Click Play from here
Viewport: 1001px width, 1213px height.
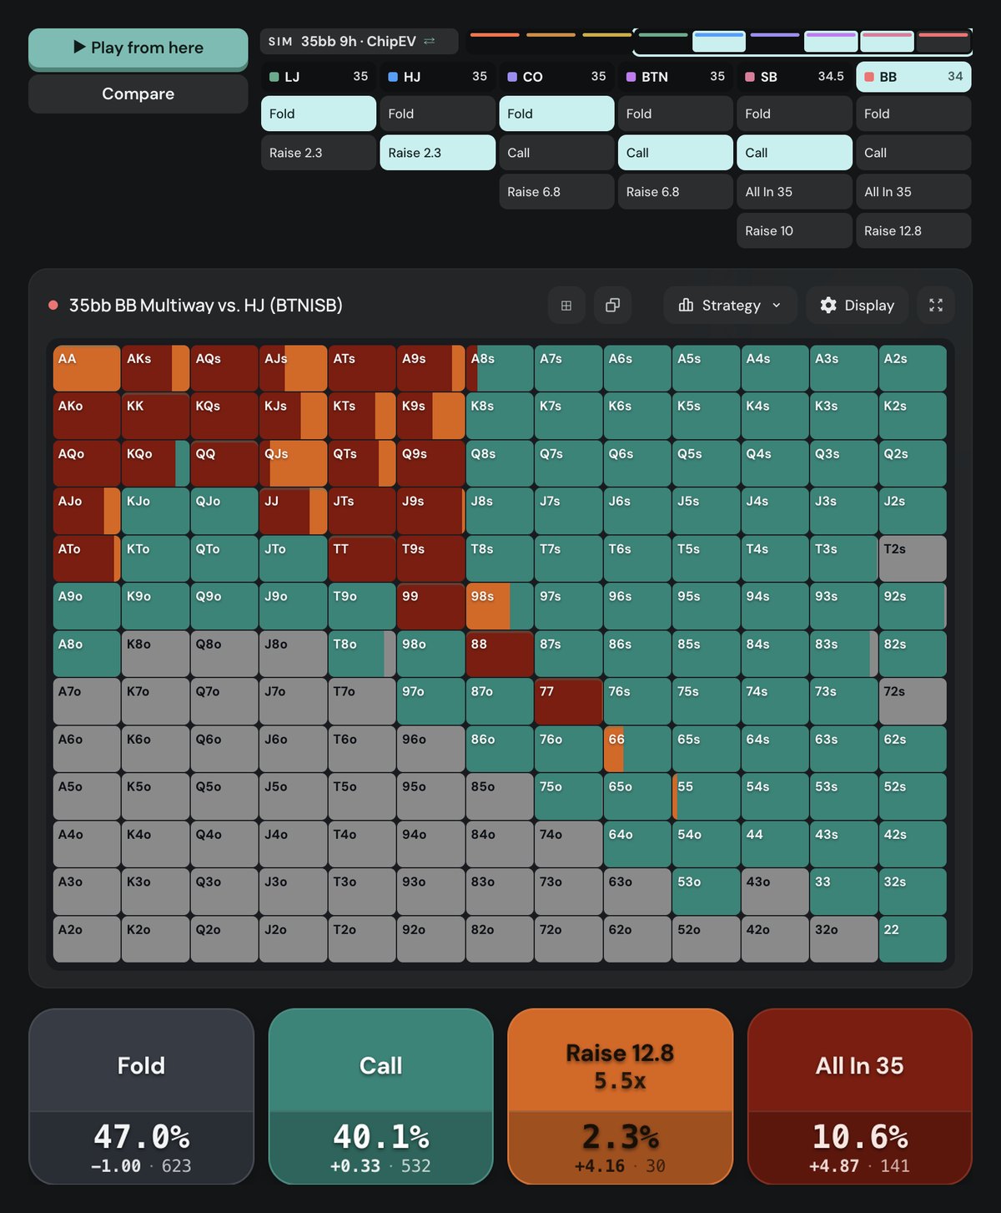[x=138, y=48]
